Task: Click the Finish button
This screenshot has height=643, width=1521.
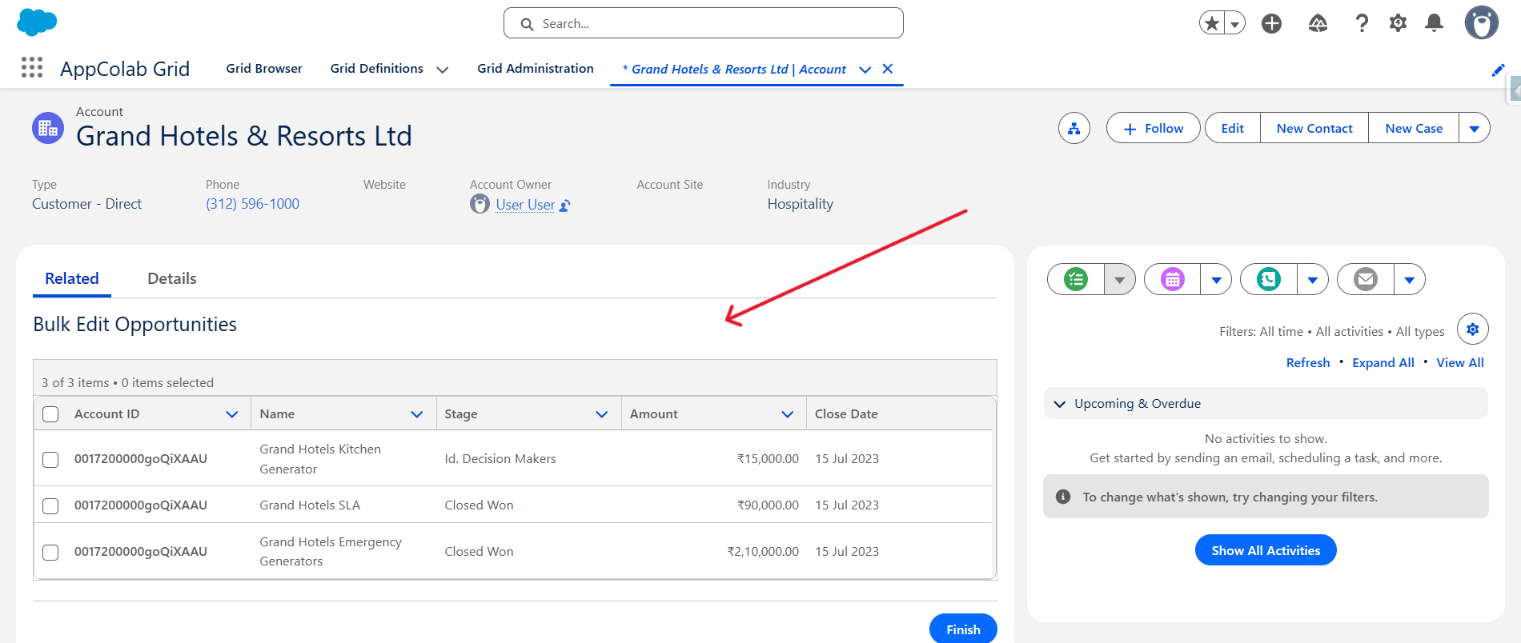Action: [963, 629]
